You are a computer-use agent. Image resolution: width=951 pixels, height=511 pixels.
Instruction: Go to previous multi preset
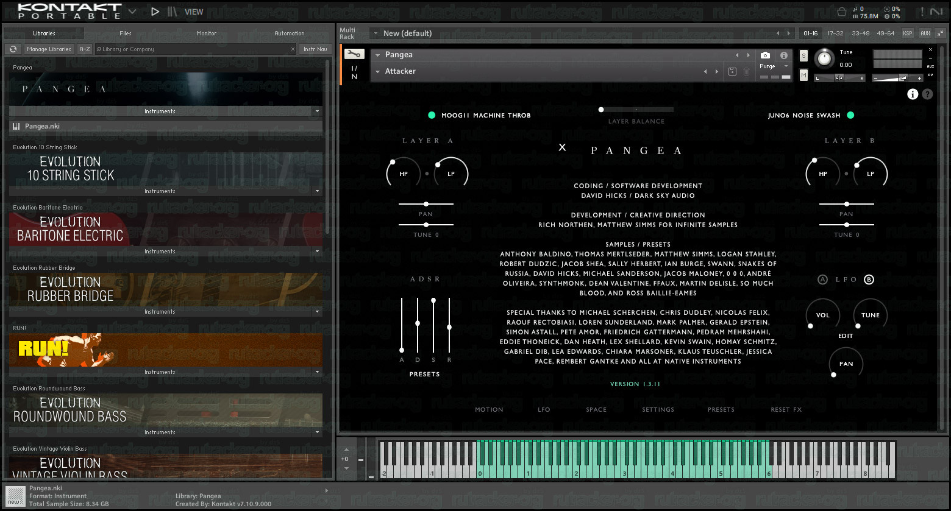(778, 33)
